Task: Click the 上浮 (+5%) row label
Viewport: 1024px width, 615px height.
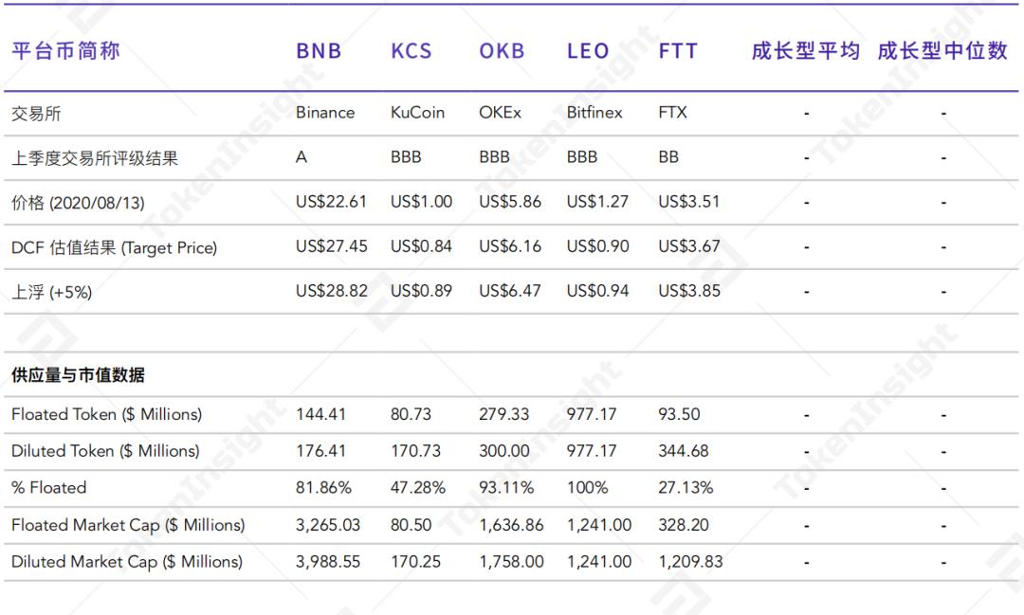Action: (52, 293)
